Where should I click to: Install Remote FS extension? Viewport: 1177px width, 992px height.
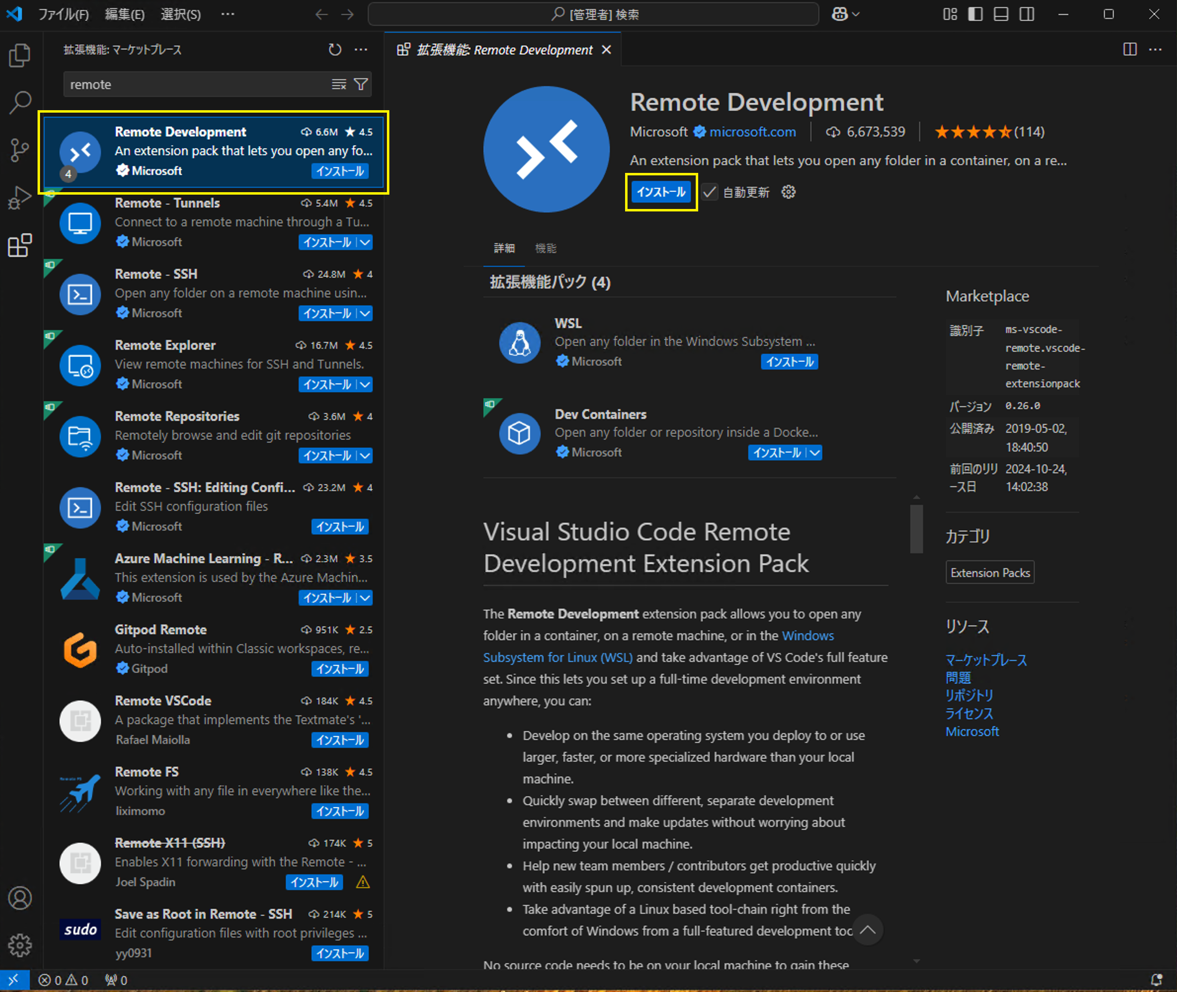pyautogui.click(x=339, y=812)
